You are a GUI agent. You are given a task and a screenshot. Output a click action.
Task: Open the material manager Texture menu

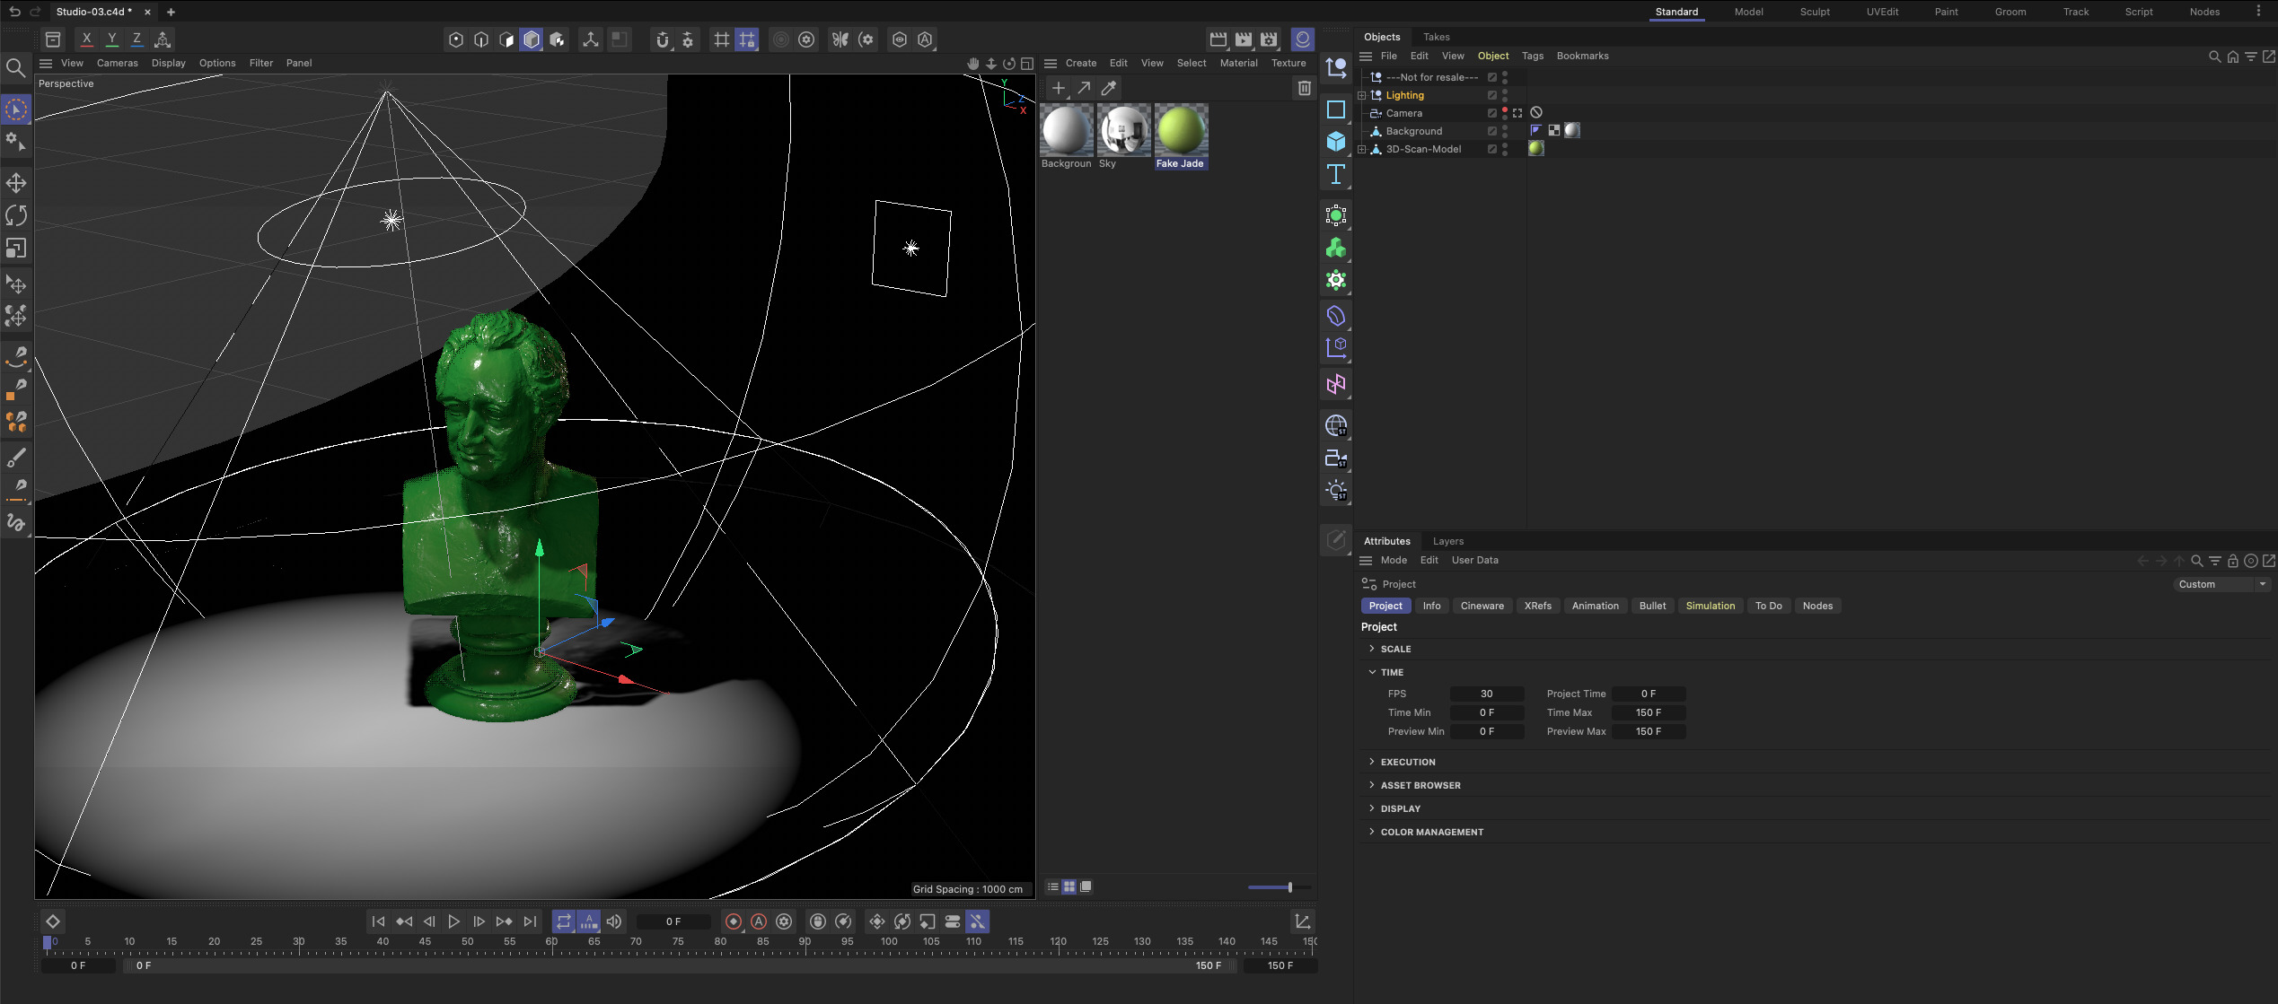coord(1288,63)
